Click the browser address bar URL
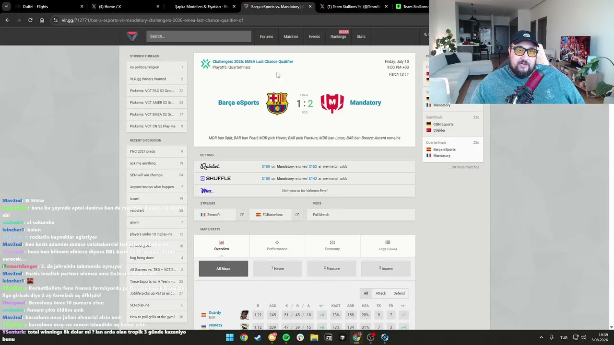Screen dimensions: 614x345 tap(152, 20)
